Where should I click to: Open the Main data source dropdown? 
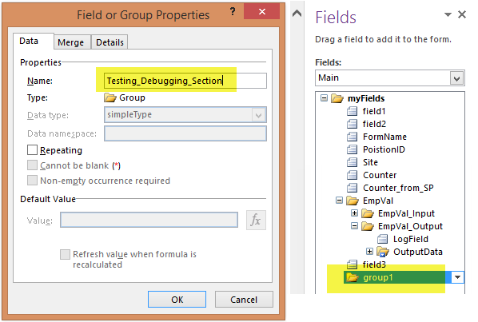click(456, 78)
